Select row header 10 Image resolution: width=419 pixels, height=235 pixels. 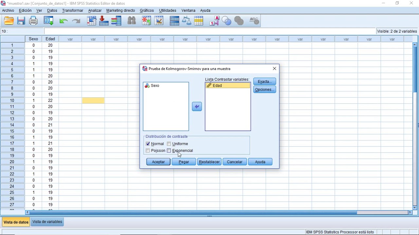pyautogui.click(x=12, y=101)
